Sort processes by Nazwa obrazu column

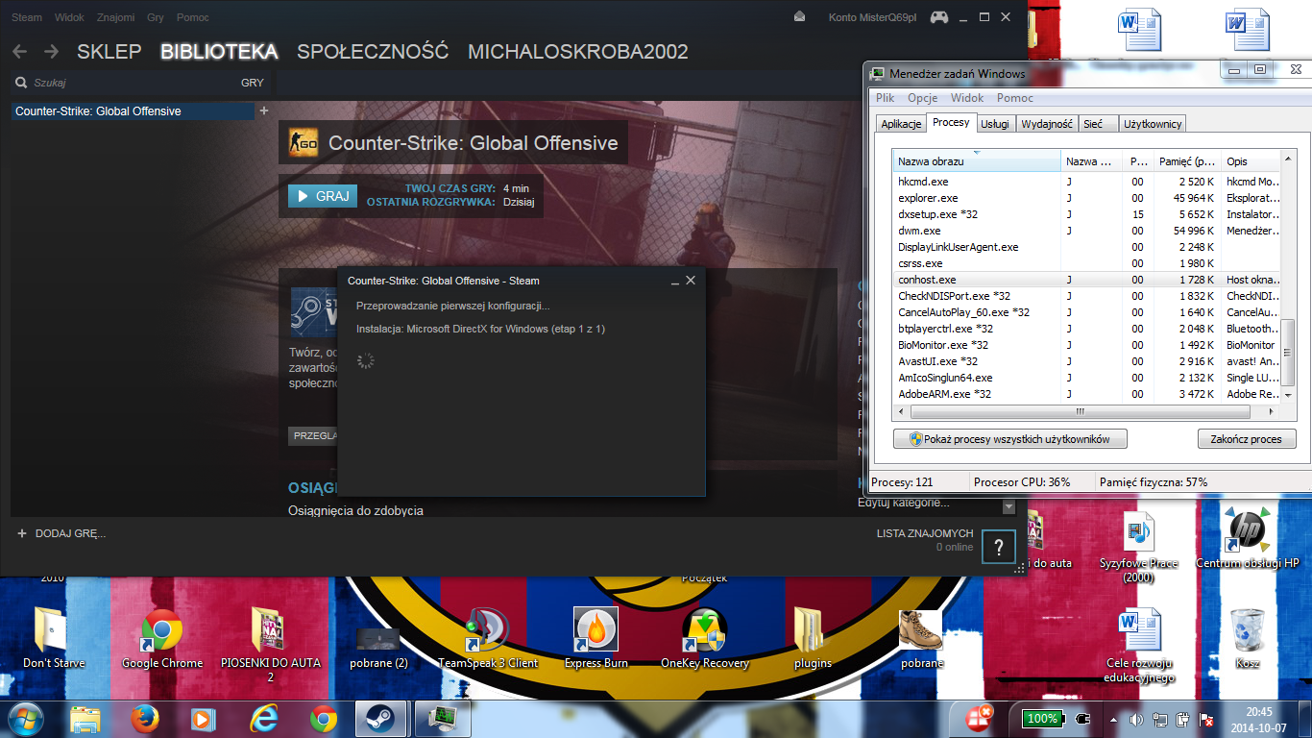977,161
